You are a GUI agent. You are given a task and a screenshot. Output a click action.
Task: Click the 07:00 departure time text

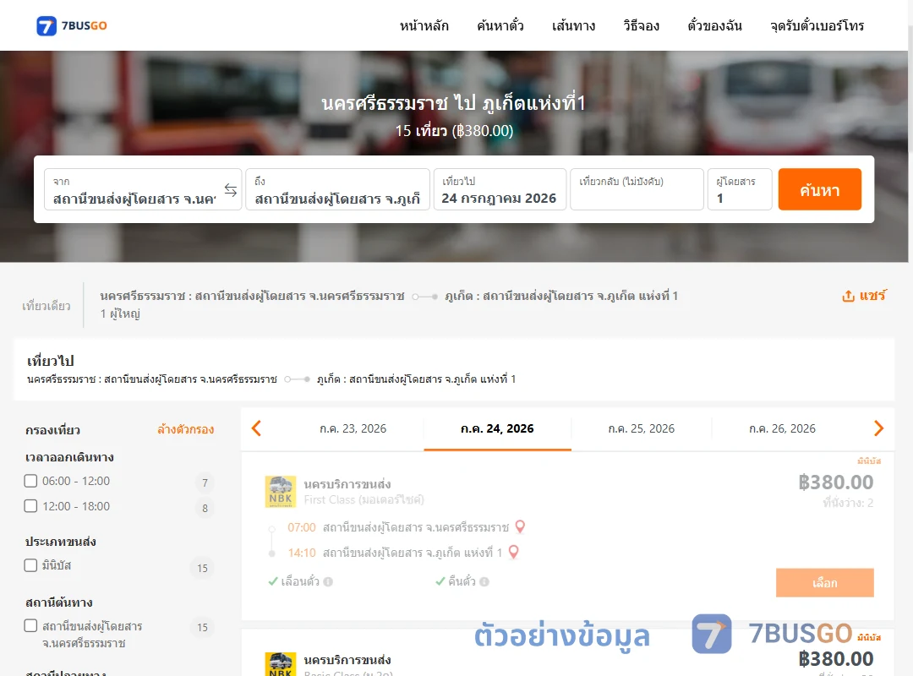[302, 527]
